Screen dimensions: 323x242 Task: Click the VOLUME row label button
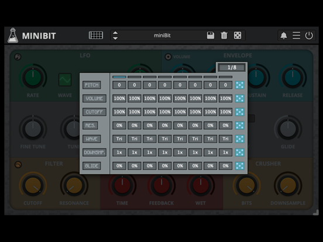(94, 99)
